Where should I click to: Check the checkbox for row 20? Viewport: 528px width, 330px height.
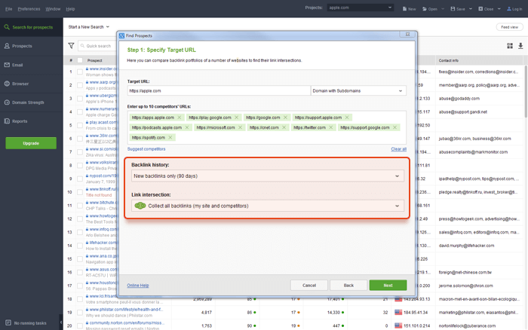[80, 325]
